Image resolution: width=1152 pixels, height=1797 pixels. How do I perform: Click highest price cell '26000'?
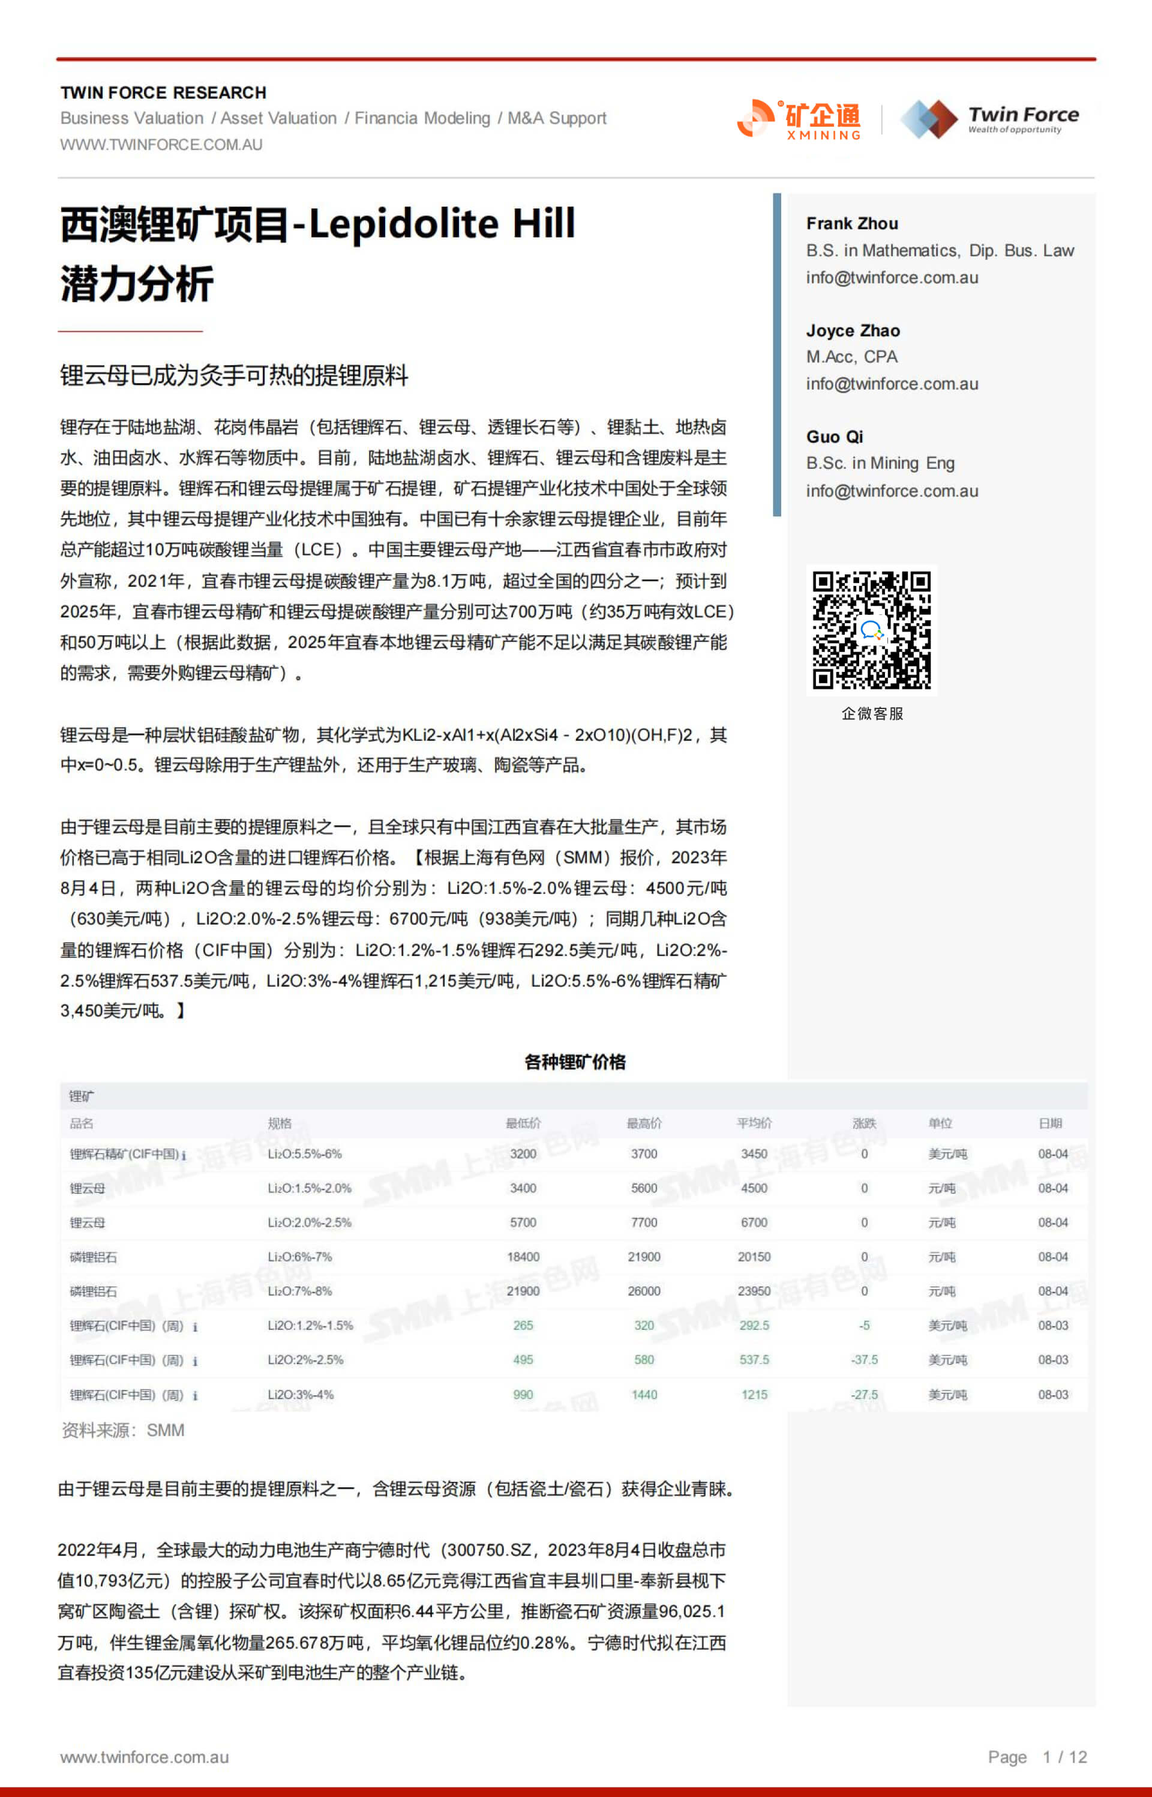(x=644, y=1292)
